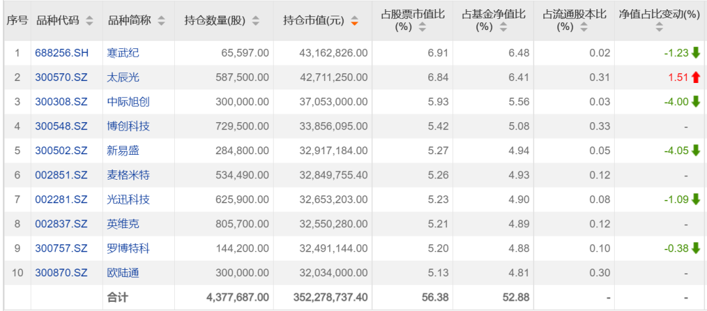Click green down arrow beside -4.00
Viewport: 707px width, 311px height.
coord(696,102)
